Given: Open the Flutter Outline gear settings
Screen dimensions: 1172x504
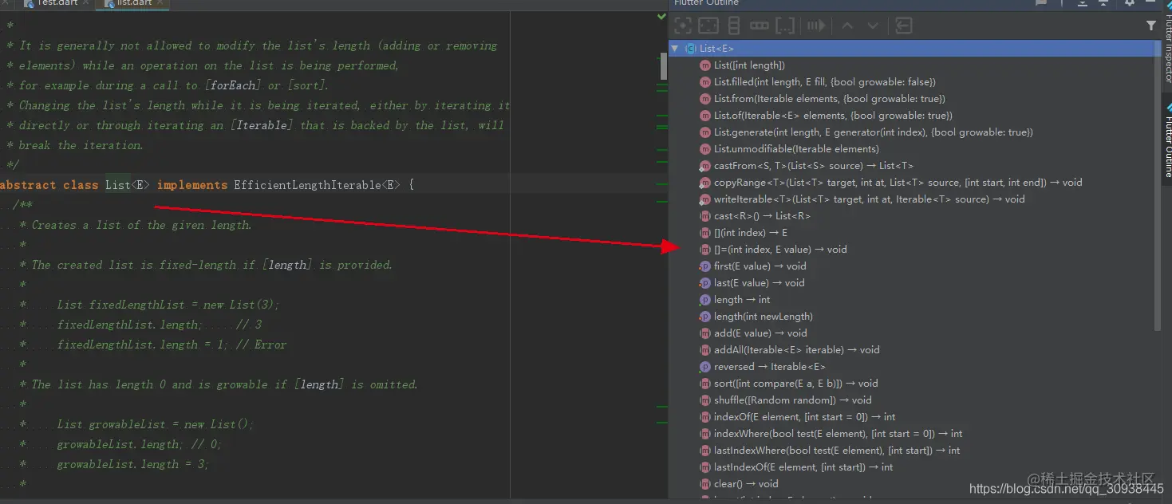Looking at the screenshot, I should [x=1130, y=2].
